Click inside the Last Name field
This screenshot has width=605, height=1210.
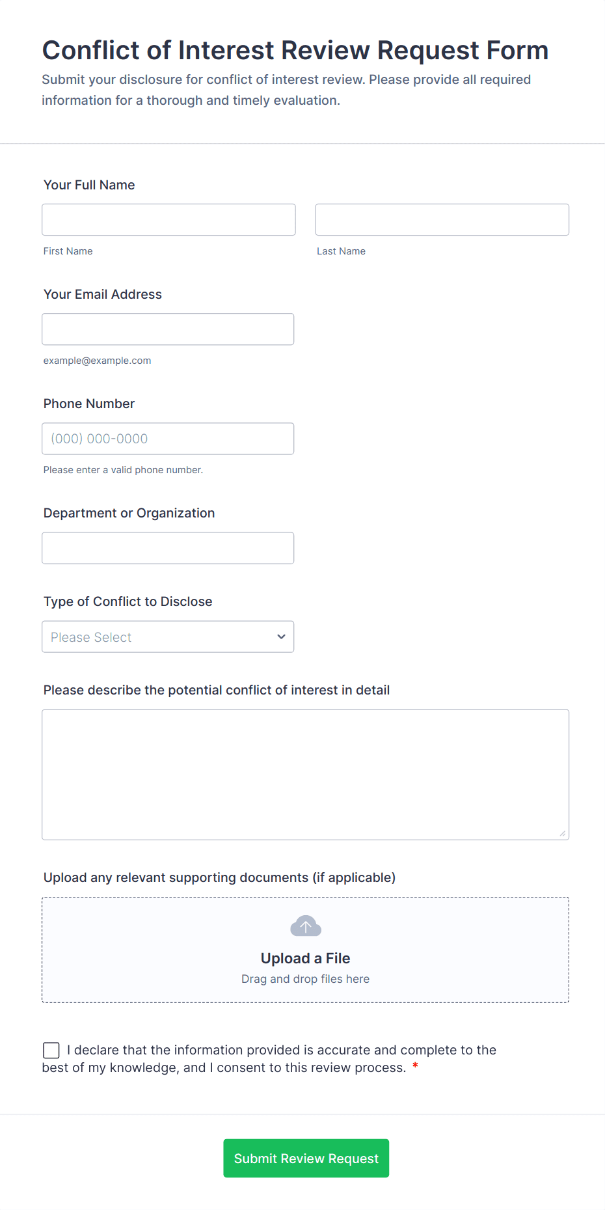tap(442, 219)
